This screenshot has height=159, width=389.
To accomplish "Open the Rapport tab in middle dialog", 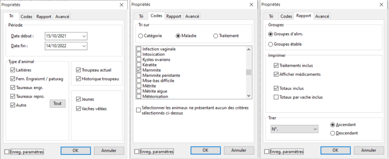I will 174,16.
